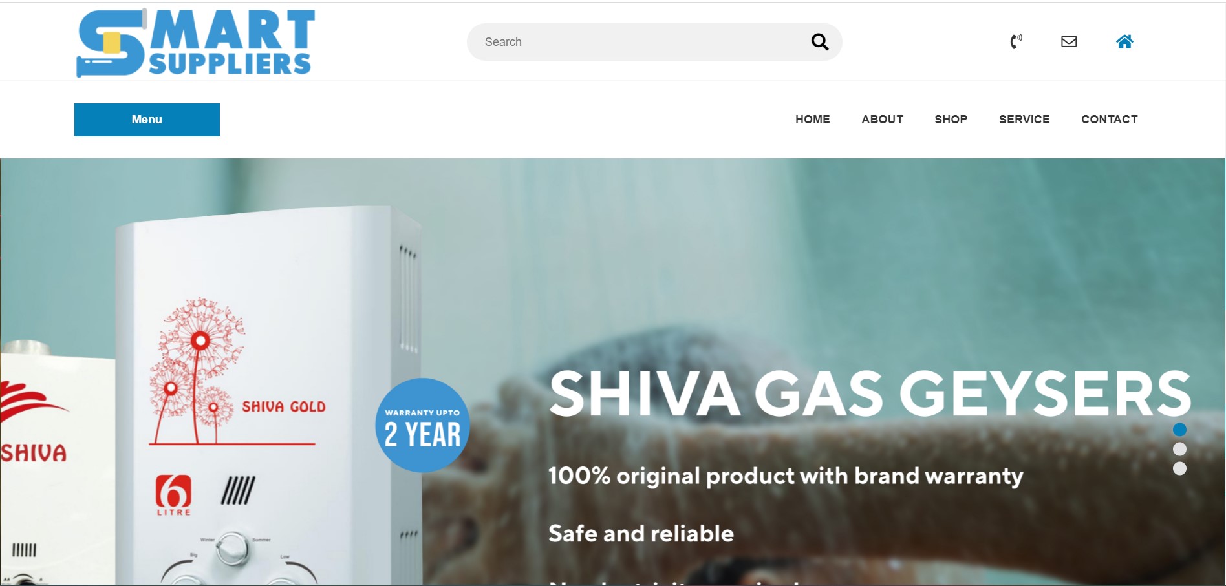This screenshot has width=1226, height=586.
Task: Click the search magnifier icon
Action: pyautogui.click(x=819, y=42)
